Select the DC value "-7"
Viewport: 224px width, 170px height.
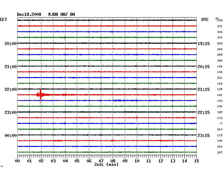tap(221, 124)
